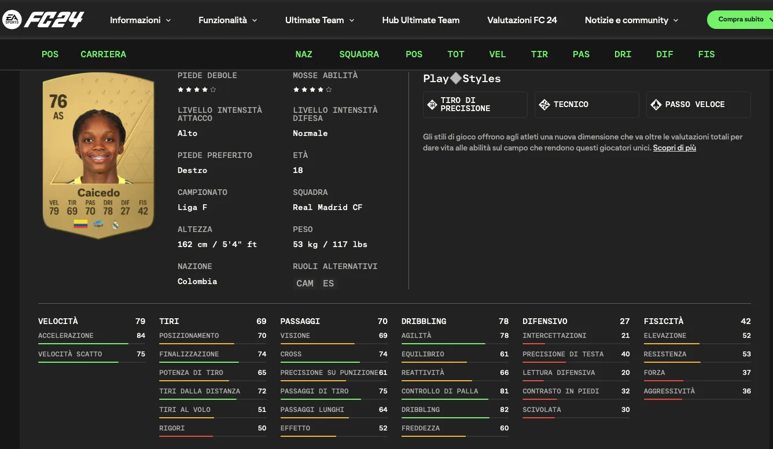This screenshot has width=773, height=449.
Task: Sort by the TIR column header
Action: 539,54
